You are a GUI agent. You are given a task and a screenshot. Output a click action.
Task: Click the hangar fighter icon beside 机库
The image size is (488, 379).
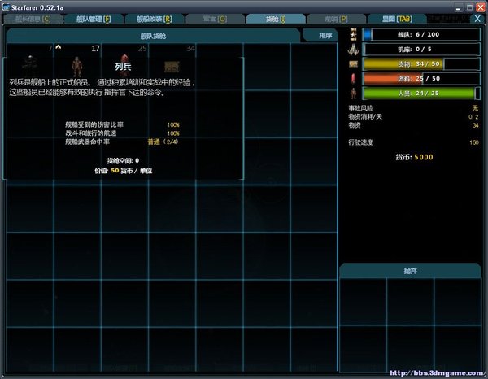click(x=353, y=50)
